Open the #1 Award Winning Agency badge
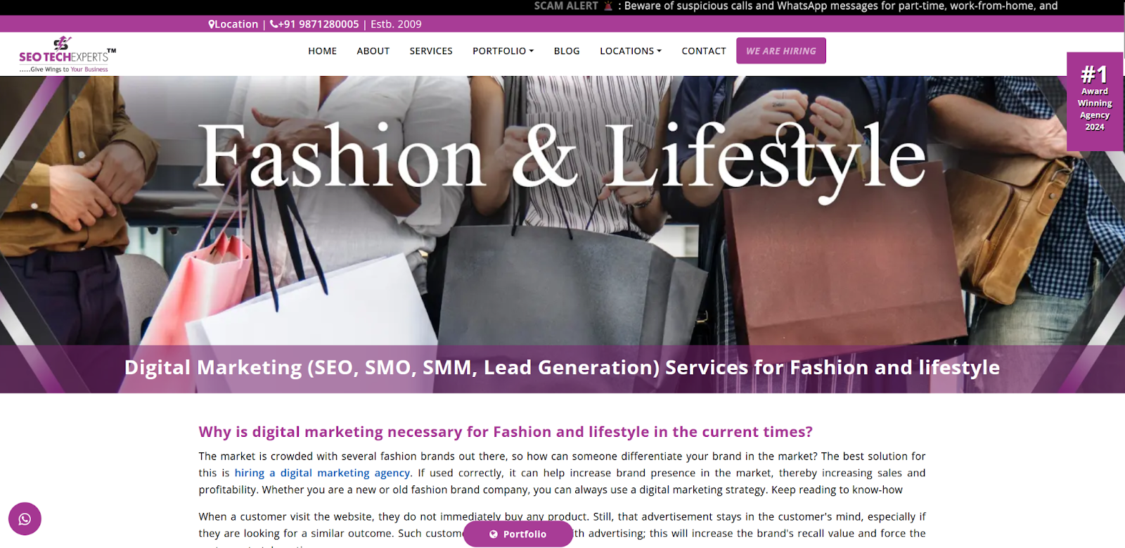This screenshot has height=548, width=1125. point(1095,102)
